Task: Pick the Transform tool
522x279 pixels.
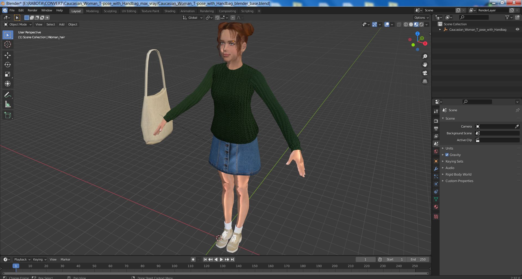Action: (8, 84)
